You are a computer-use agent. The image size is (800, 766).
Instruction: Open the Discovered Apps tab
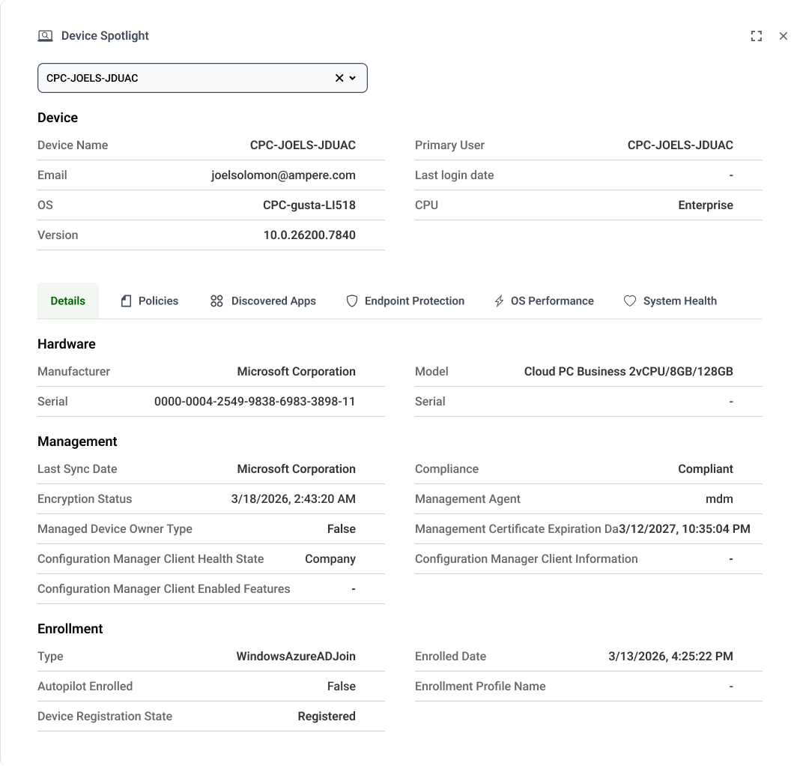[273, 301]
